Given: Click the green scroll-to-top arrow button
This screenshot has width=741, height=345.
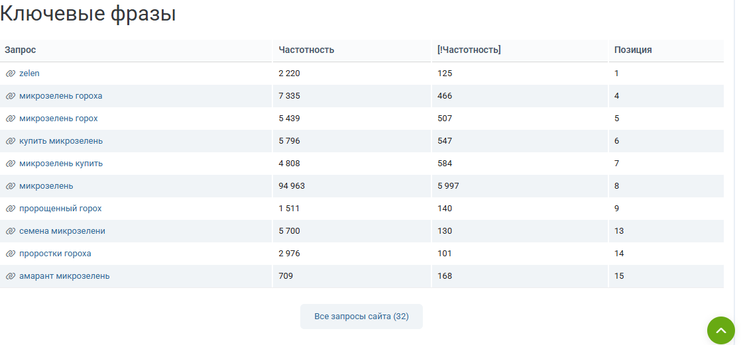Looking at the screenshot, I should (x=721, y=330).
